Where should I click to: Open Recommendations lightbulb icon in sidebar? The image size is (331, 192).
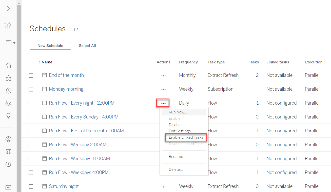8,116
